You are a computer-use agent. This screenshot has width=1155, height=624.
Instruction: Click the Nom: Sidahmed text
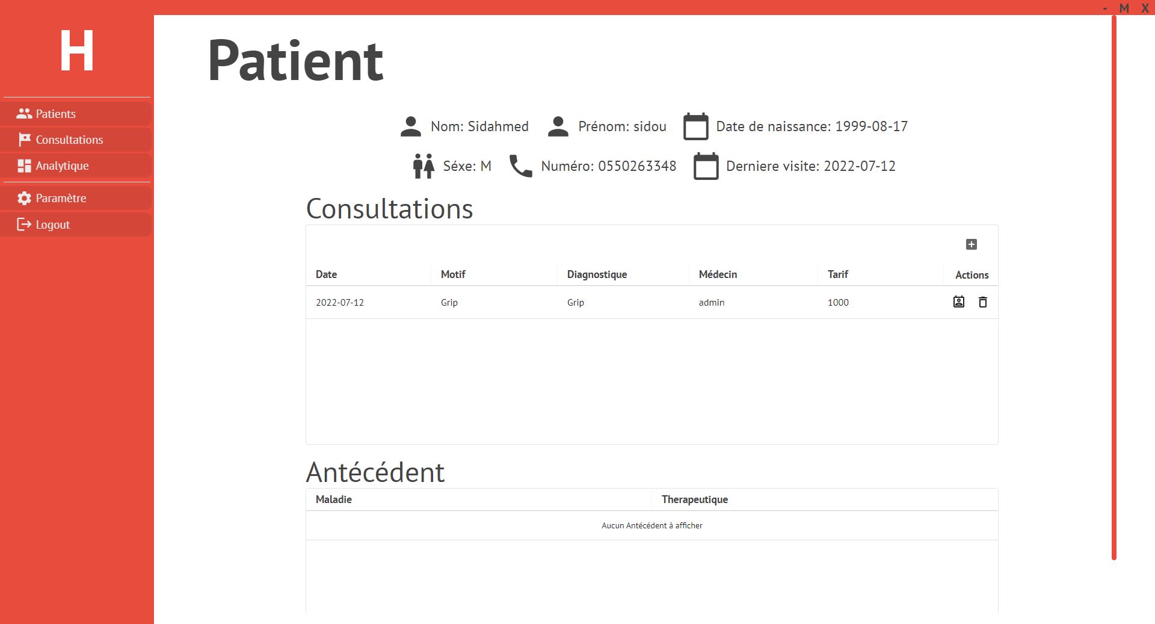[x=479, y=126]
